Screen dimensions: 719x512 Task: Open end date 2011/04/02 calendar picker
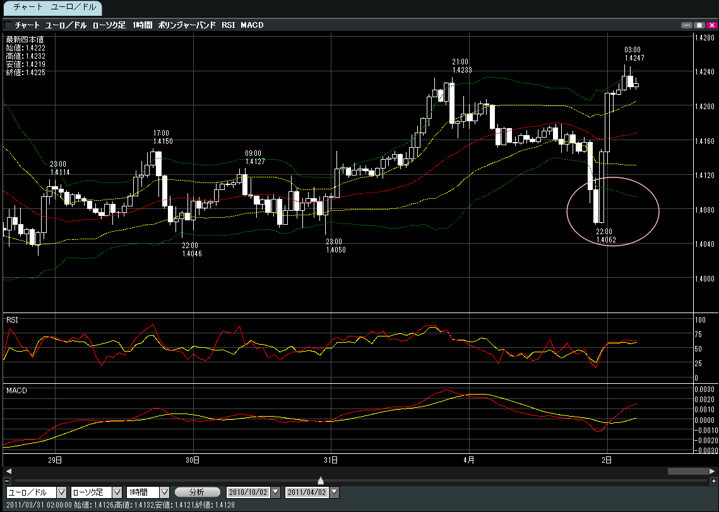(x=335, y=492)
